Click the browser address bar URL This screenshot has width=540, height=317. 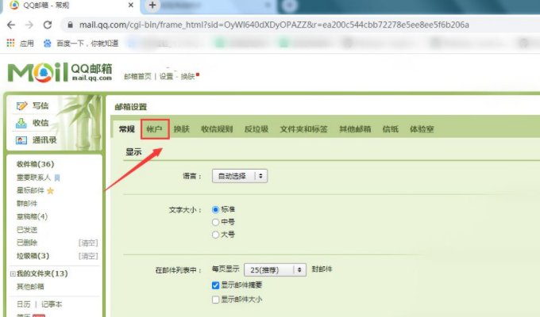(x=274, y=25)
